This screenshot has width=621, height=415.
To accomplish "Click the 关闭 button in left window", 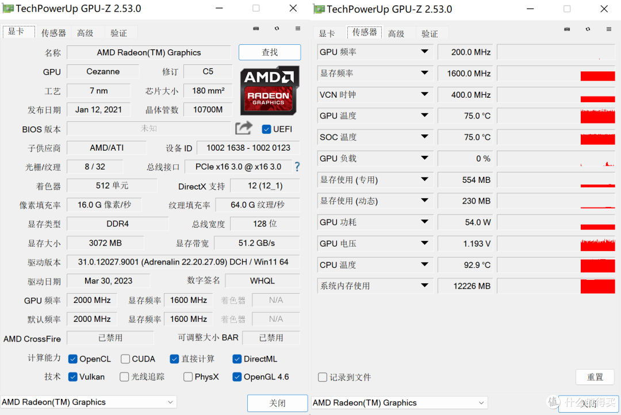I will tap(277, 403).
